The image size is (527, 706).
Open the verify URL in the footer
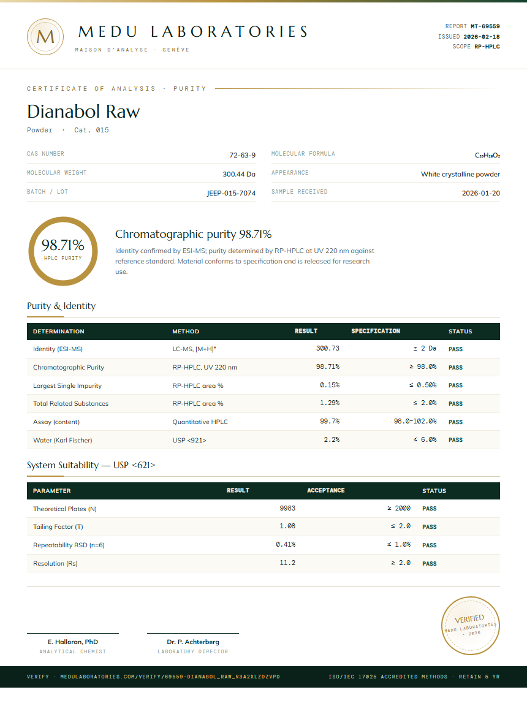coord(153,677)
